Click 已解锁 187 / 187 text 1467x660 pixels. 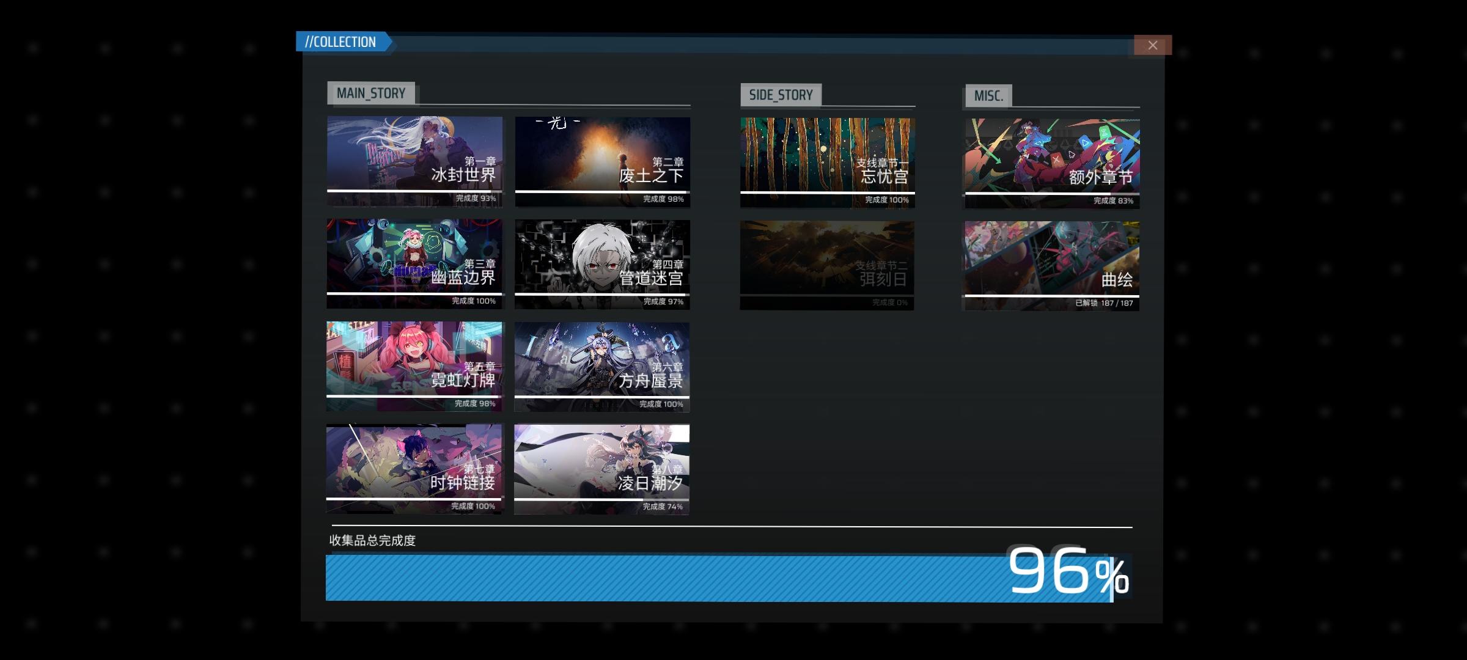tap(1104, 303)
